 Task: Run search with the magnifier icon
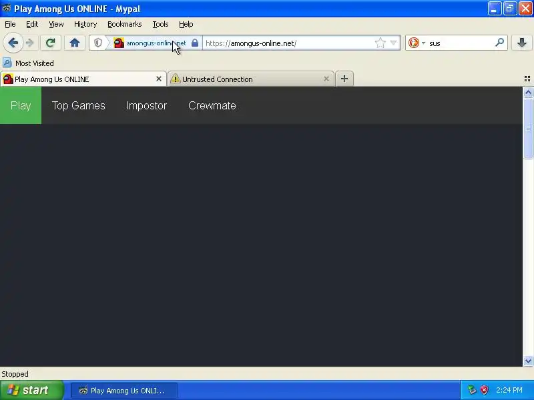[499, 43]
